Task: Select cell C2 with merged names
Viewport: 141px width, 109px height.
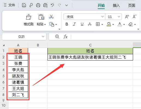Action: 90,57
